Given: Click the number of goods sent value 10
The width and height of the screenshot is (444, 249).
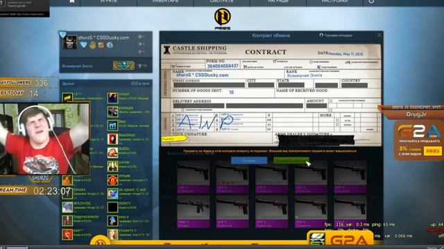Looking at the screenshot, I should [x=231, y=92].
